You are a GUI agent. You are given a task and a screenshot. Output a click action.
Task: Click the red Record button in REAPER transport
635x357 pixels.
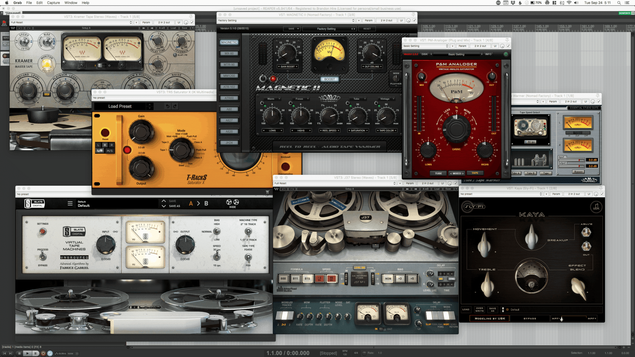pos(43,353)
